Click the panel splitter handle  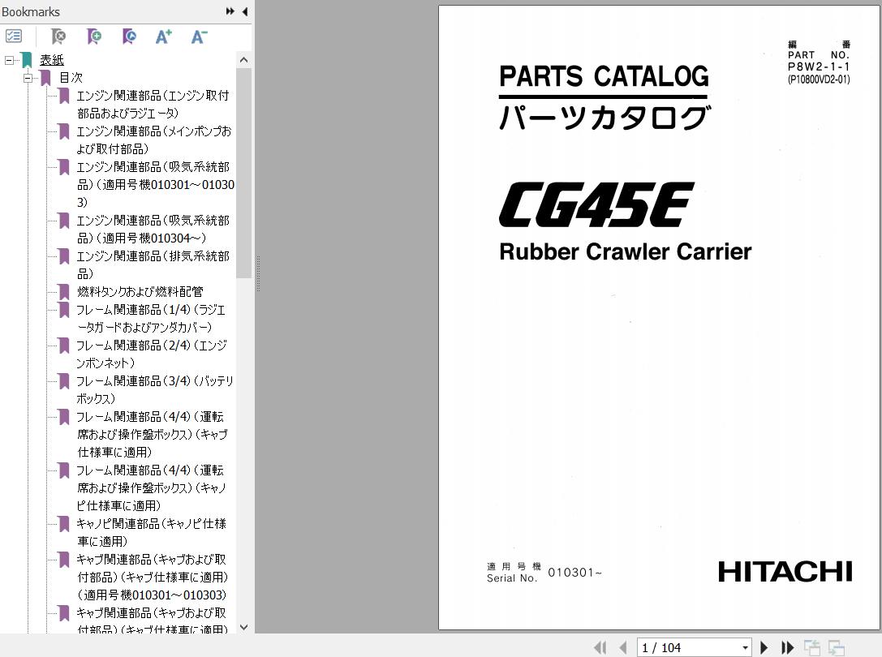pyautogui.click(x=258, y=274)
